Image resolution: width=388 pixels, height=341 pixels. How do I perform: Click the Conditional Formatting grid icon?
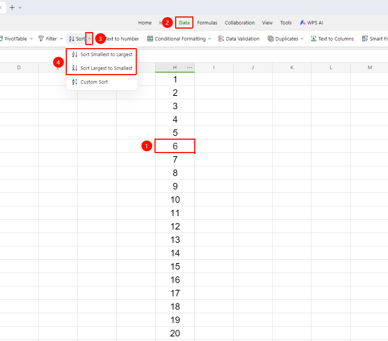(x=150, y=39)
